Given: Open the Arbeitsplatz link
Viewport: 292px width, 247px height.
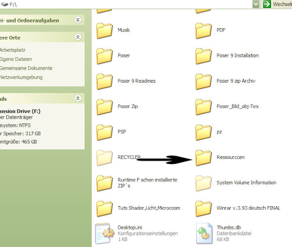Looking at the screenshot, I should click(x=13, y=50).
